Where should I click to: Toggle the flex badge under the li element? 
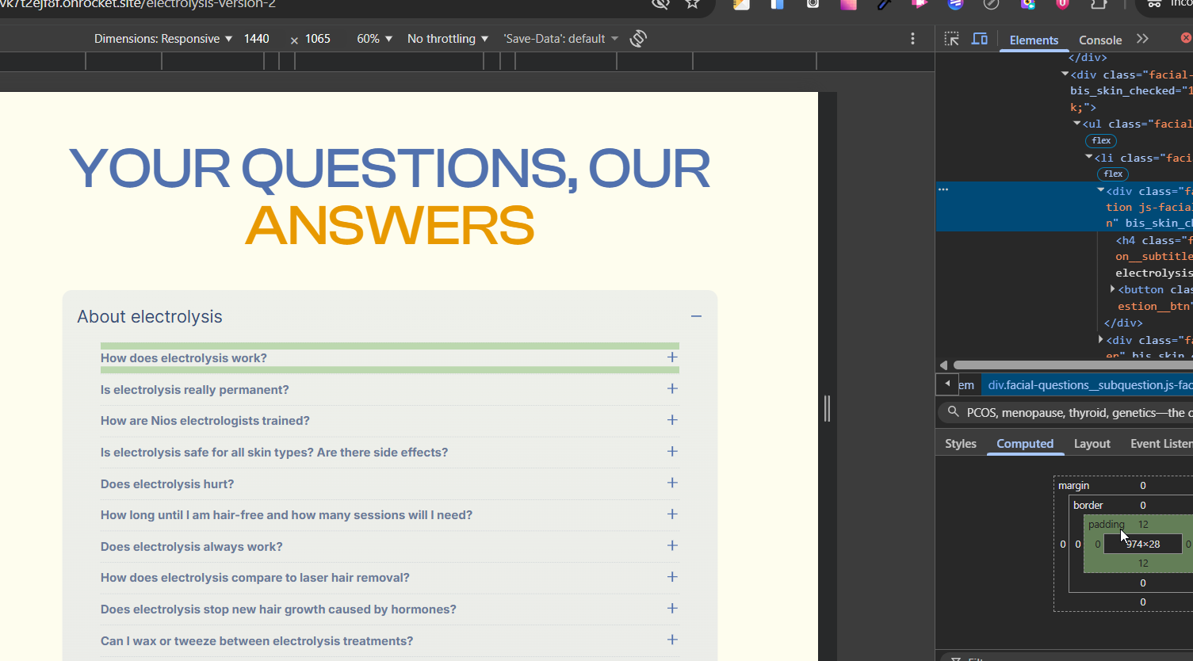point(1113,174)
